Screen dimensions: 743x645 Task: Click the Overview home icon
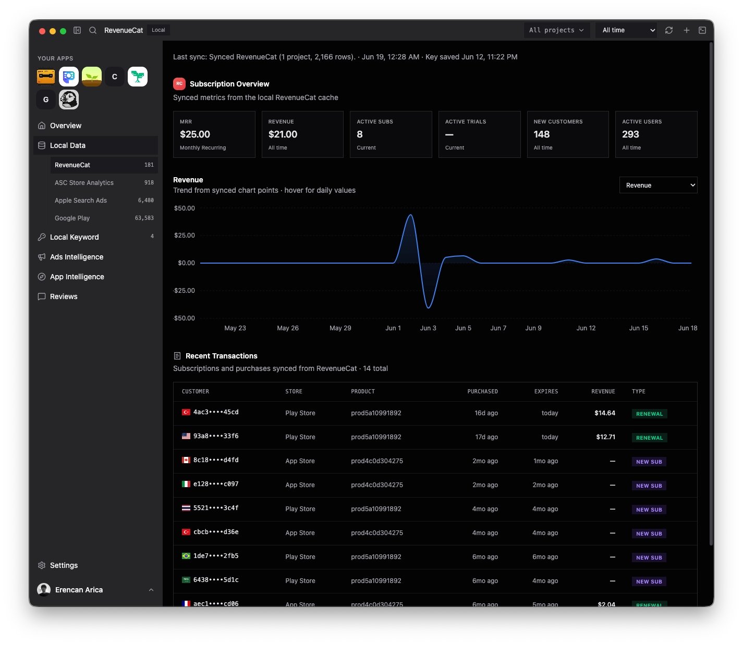pyautogui.click(x=42, y=126)
